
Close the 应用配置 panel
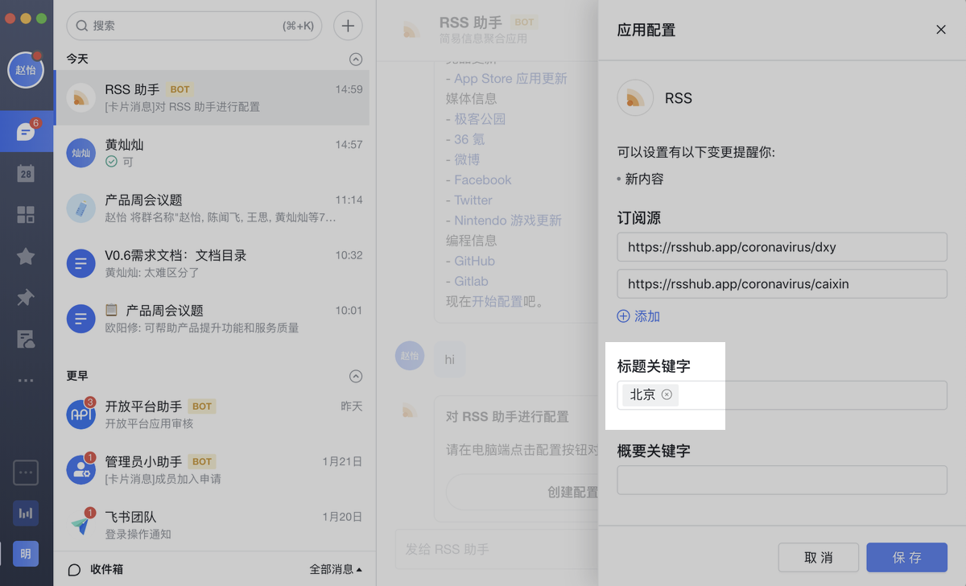click(940, 30)
